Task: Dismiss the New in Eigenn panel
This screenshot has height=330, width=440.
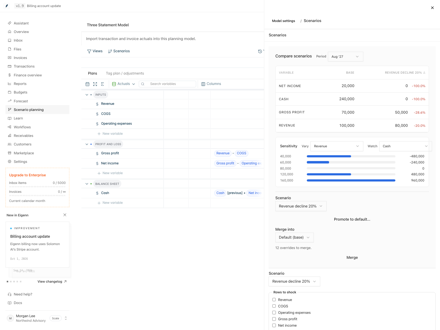Action: point(65,215)
